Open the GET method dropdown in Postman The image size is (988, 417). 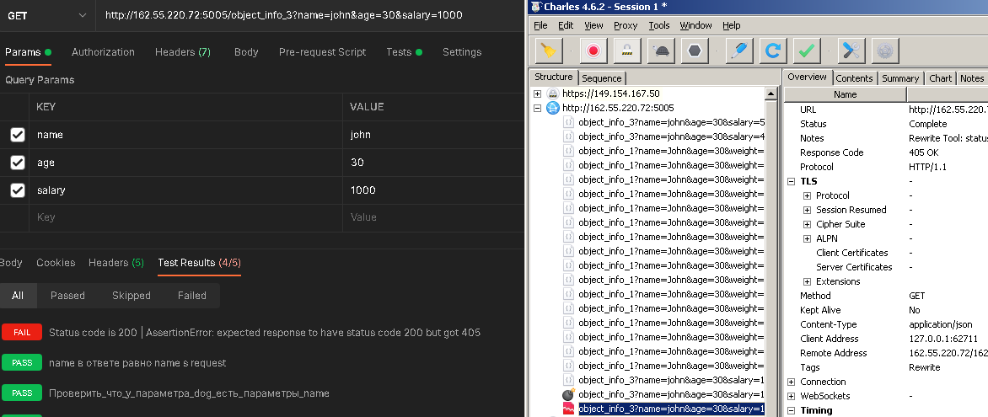point(46,16)
